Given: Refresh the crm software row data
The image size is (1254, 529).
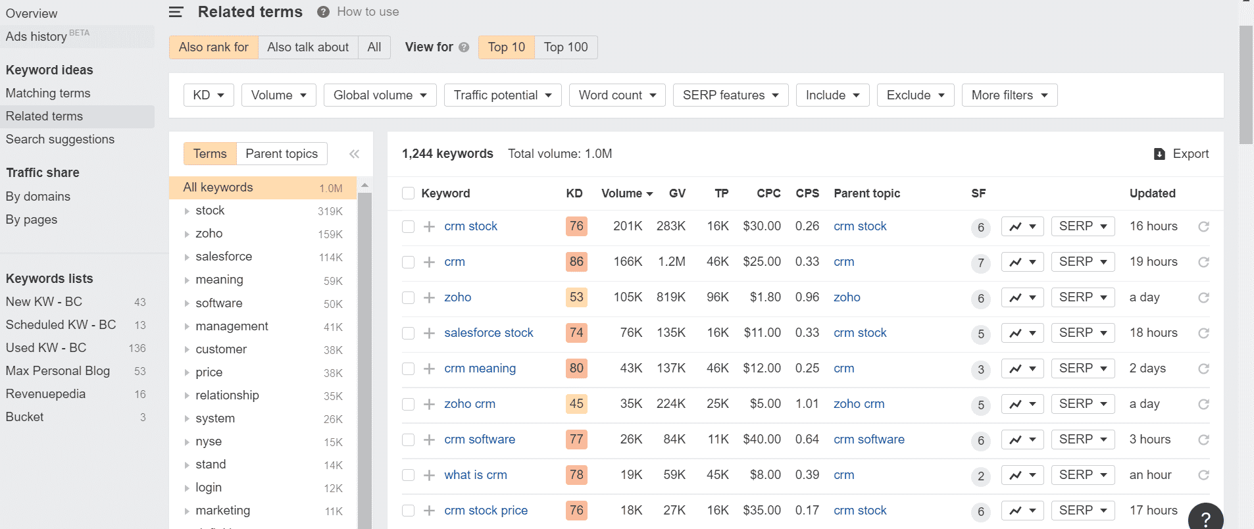Looking at the screenshot, I should pyautogui.click(x=1204, y=440).
